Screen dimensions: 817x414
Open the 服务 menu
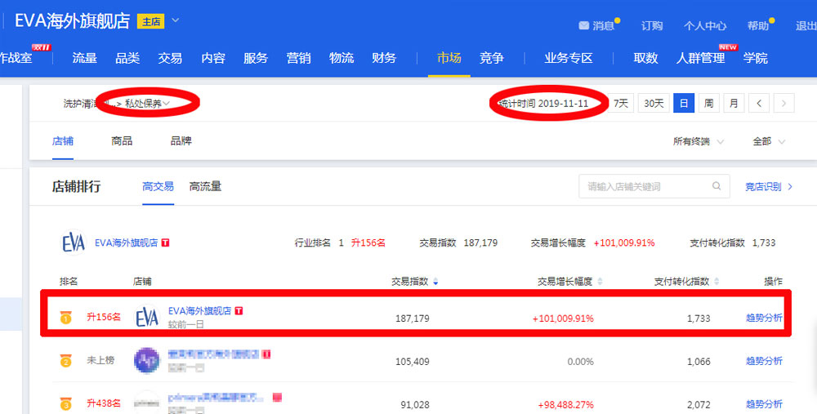pos(256,58)
